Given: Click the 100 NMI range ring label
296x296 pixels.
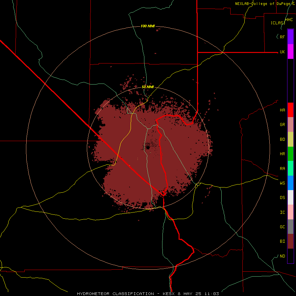Looking at the screenshot, I should pos(148,26).
